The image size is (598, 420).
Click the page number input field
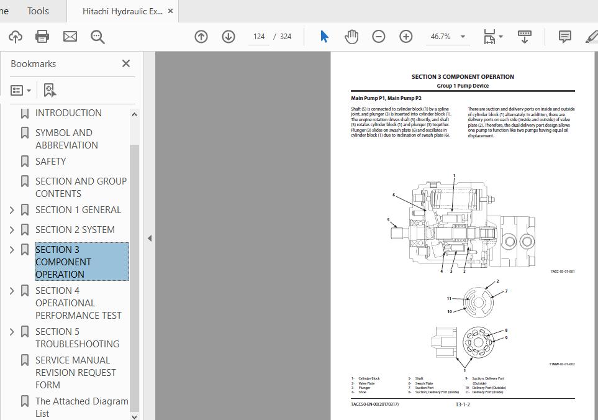(x=260, y=37)
